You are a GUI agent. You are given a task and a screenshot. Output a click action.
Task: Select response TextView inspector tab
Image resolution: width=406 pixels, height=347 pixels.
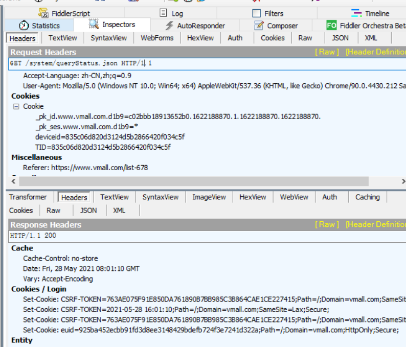115,197
